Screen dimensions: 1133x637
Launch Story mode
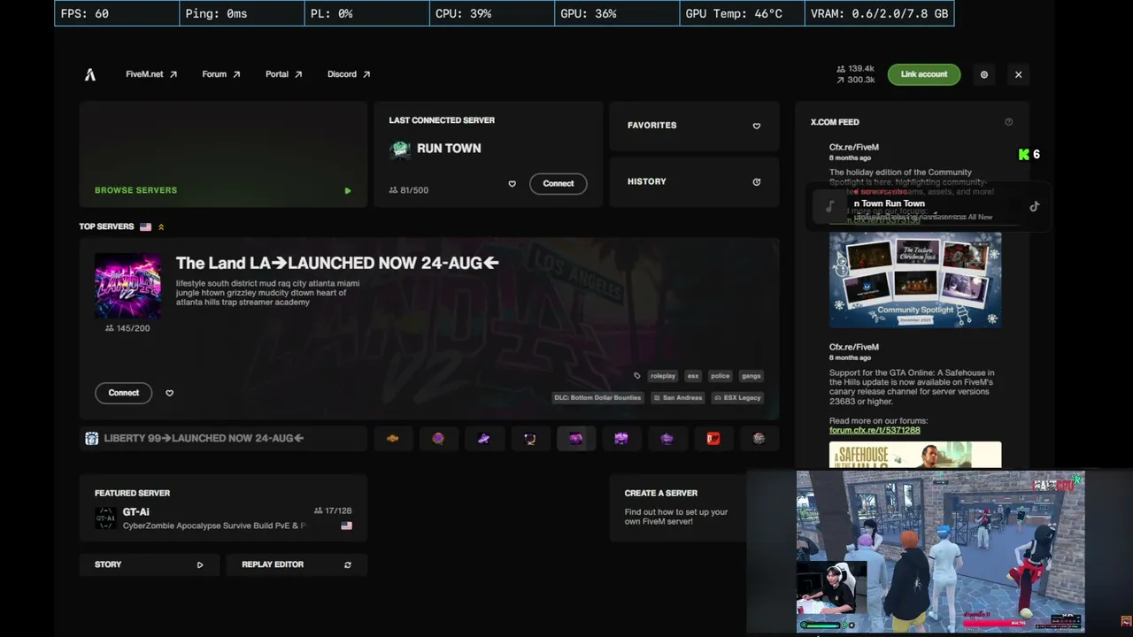pos(149,564)
